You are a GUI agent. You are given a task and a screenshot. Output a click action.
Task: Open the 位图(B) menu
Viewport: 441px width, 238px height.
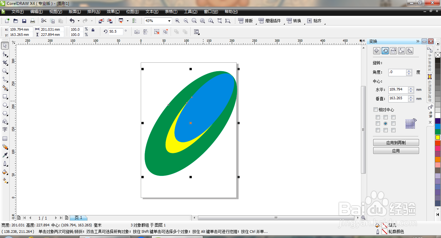[132, 12]
